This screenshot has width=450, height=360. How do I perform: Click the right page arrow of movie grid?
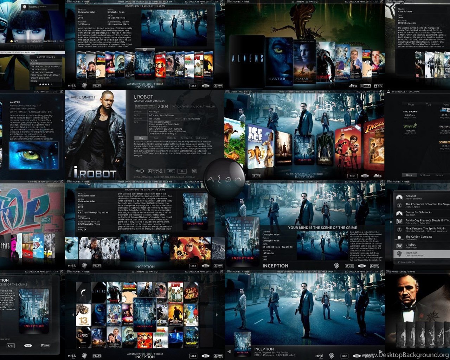tap(217, 315)
